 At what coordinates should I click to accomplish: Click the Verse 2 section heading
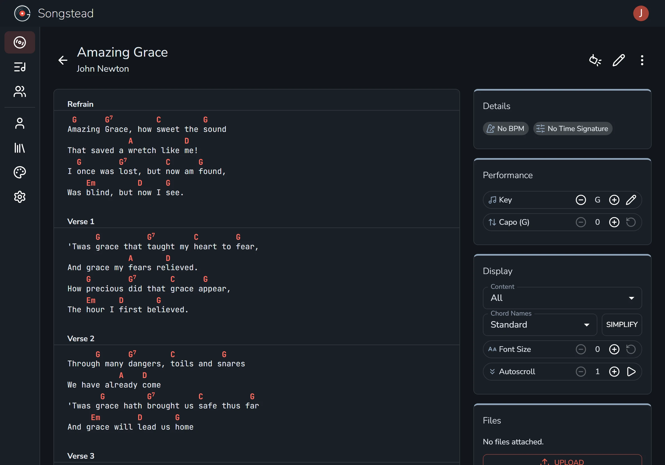[80, 338]
